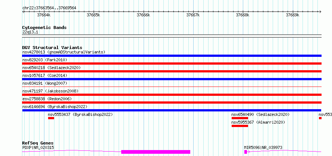
Task: Open the nsv471197 (Jakobsson2008) label
Action: [50, 91]
